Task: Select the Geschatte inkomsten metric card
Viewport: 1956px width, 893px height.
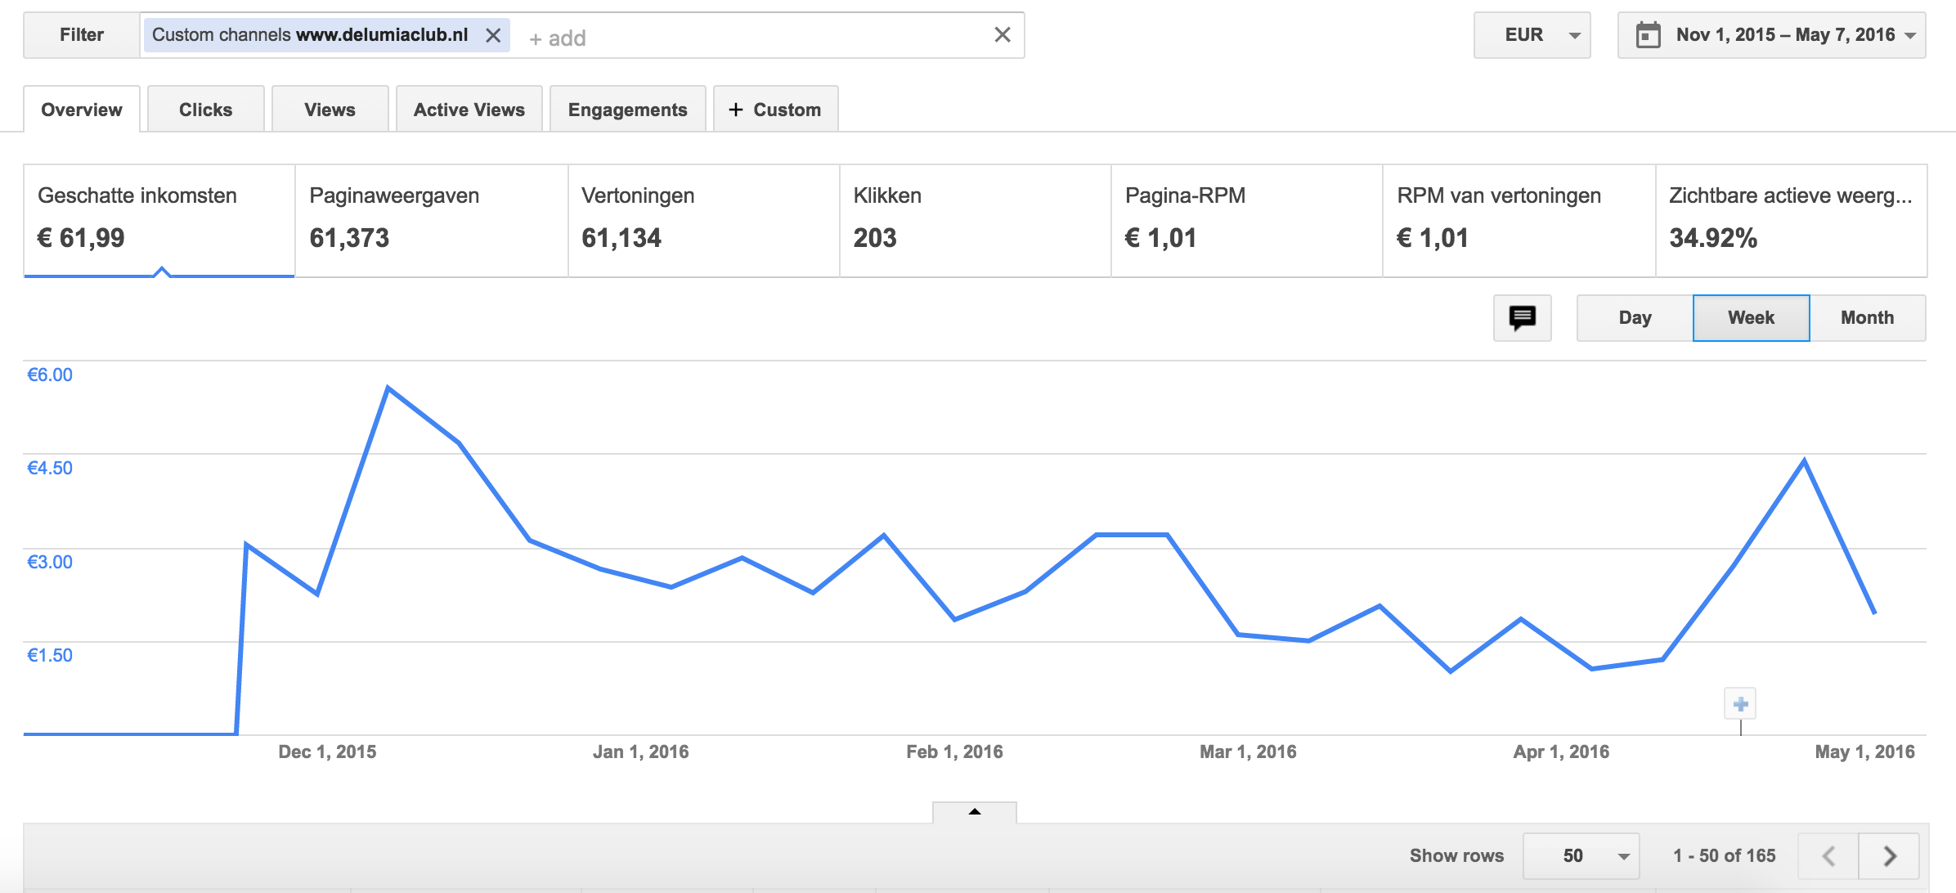Action: coord(159,221)
